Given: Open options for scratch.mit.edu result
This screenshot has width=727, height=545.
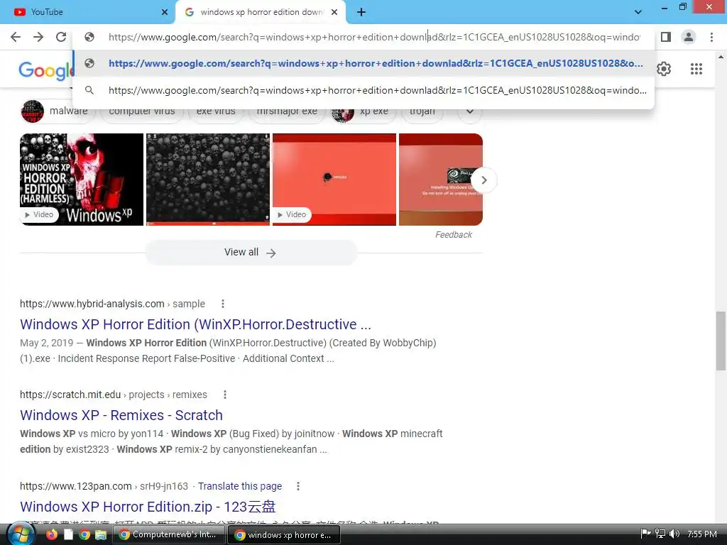Looking at the screenshot, I should click(225, 395).
